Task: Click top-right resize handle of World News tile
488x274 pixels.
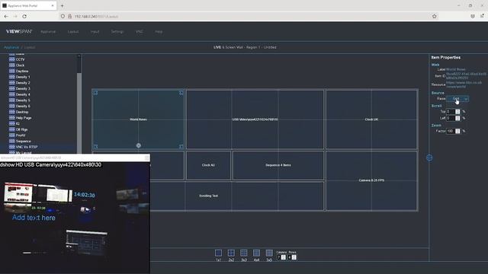Action: (x=181, y=93)
